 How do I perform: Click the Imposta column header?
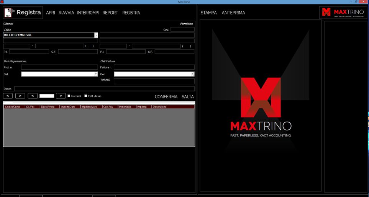tap(144, 107)
